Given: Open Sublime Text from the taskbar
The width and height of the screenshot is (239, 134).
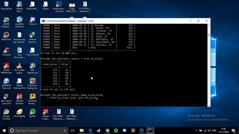Looking at the screenshot, I should [x=133, y=131].
